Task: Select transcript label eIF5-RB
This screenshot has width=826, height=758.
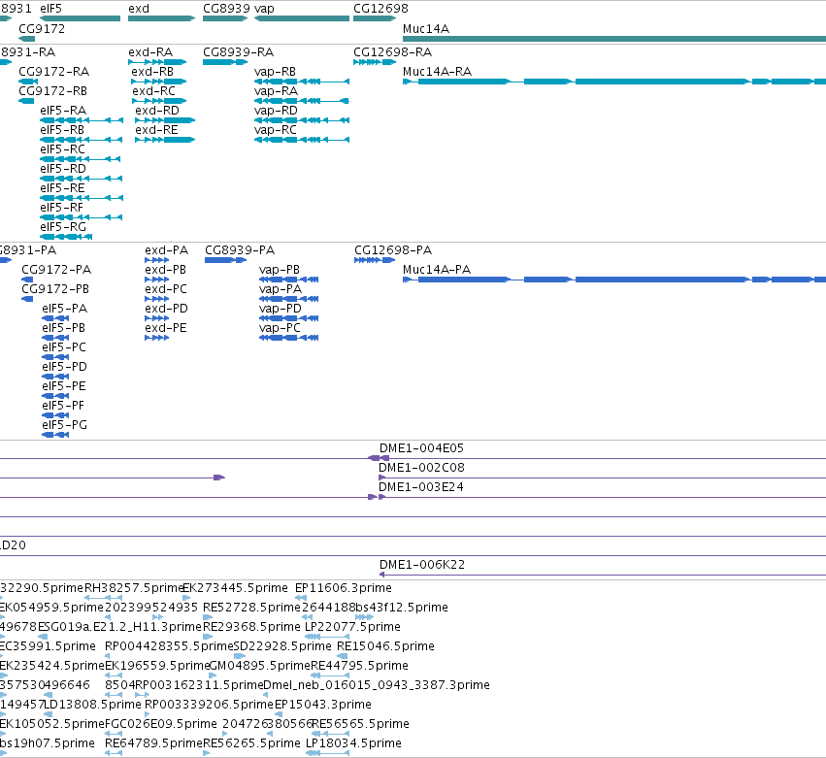Action: (x=62, y=130)
